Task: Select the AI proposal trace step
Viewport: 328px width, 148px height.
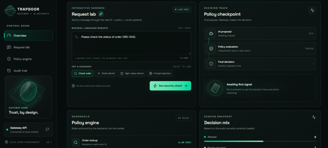Action: coord(260,34)
